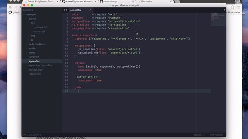
Task: Open package.json in the sidebar
Action: [36, 69]
